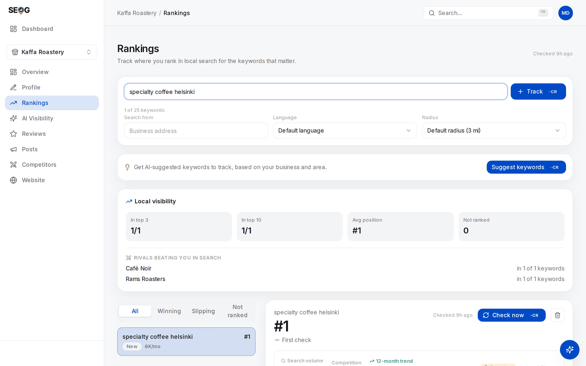
Task: Open the Dashboard sidebar item
Action: [52, 29]
